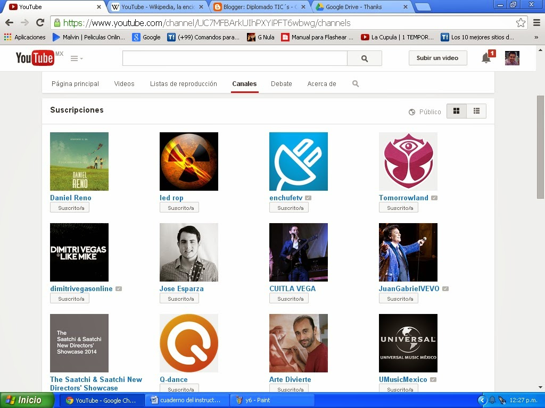
Task: Click the channel search magnifier icon
Action: click(355, 83)
